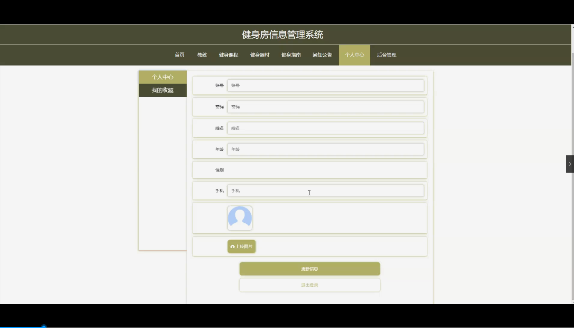Open the 健身课程 page

coord(229,55)
